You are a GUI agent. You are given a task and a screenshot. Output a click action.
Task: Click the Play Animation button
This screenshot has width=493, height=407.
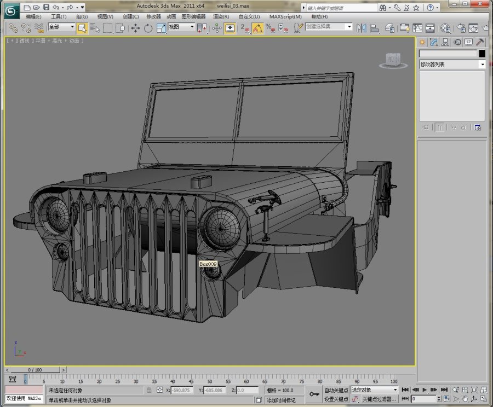(425, 389)
